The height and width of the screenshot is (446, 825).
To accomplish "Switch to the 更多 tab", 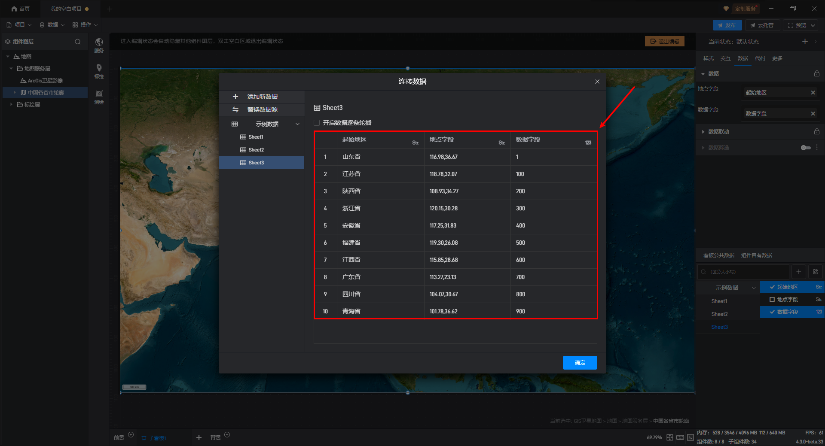I will tap(777, 58).
